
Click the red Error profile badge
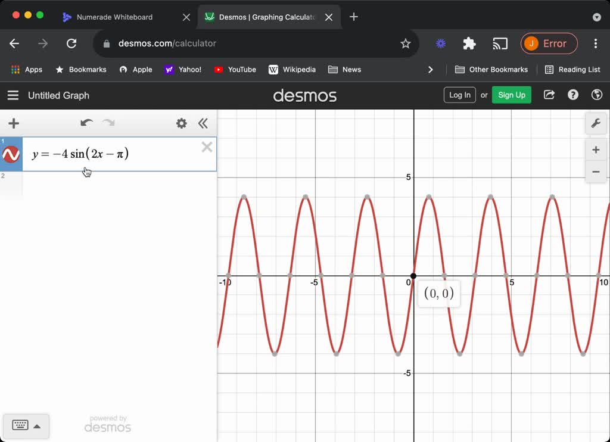coord(549,43)
